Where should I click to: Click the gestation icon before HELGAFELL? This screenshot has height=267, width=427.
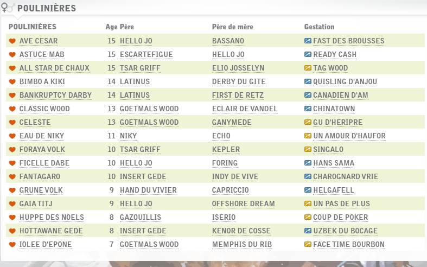pyautogui.click(x=308, y=190)
